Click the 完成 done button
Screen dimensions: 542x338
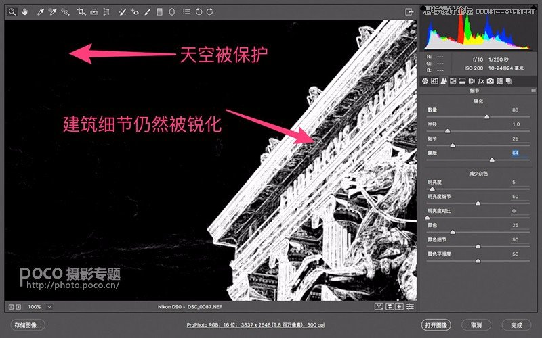click(x=516, y=325)
